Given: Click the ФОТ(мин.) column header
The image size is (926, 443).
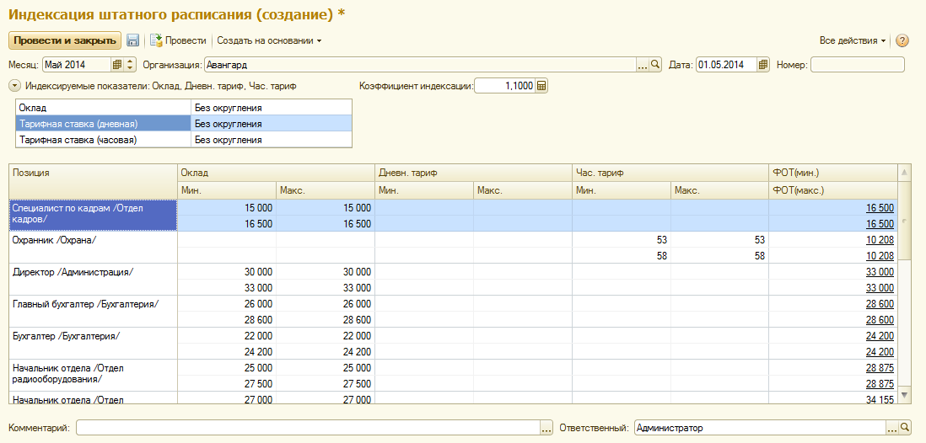Looking at the screenshot, I should point(832,173).
